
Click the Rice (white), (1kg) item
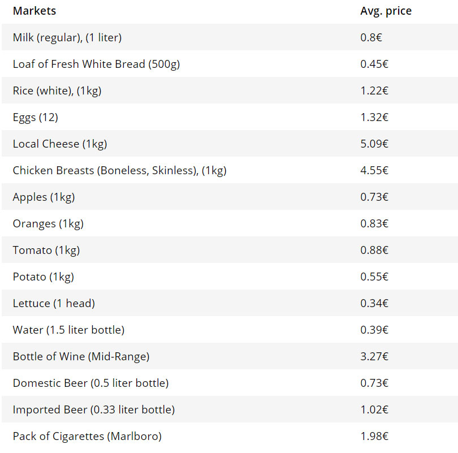pyautogui.click(x=57, y=90)
